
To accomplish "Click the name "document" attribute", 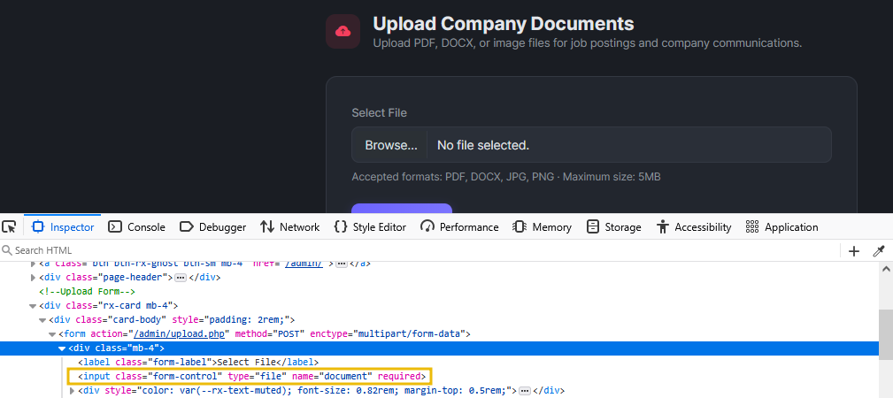I will coord(332,377).
